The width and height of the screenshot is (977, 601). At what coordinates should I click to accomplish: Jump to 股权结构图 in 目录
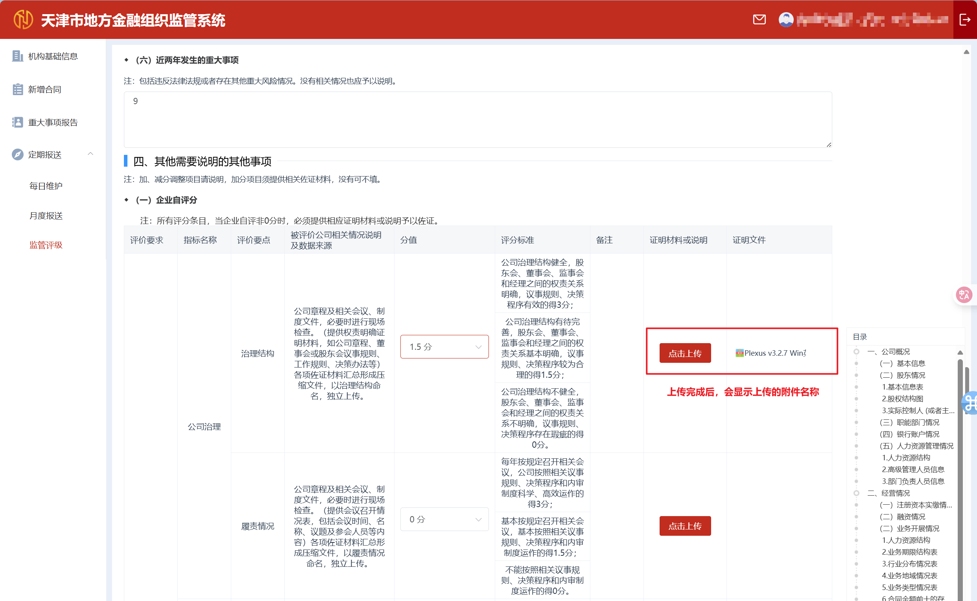pyautogui.click(x=902, y=399)
